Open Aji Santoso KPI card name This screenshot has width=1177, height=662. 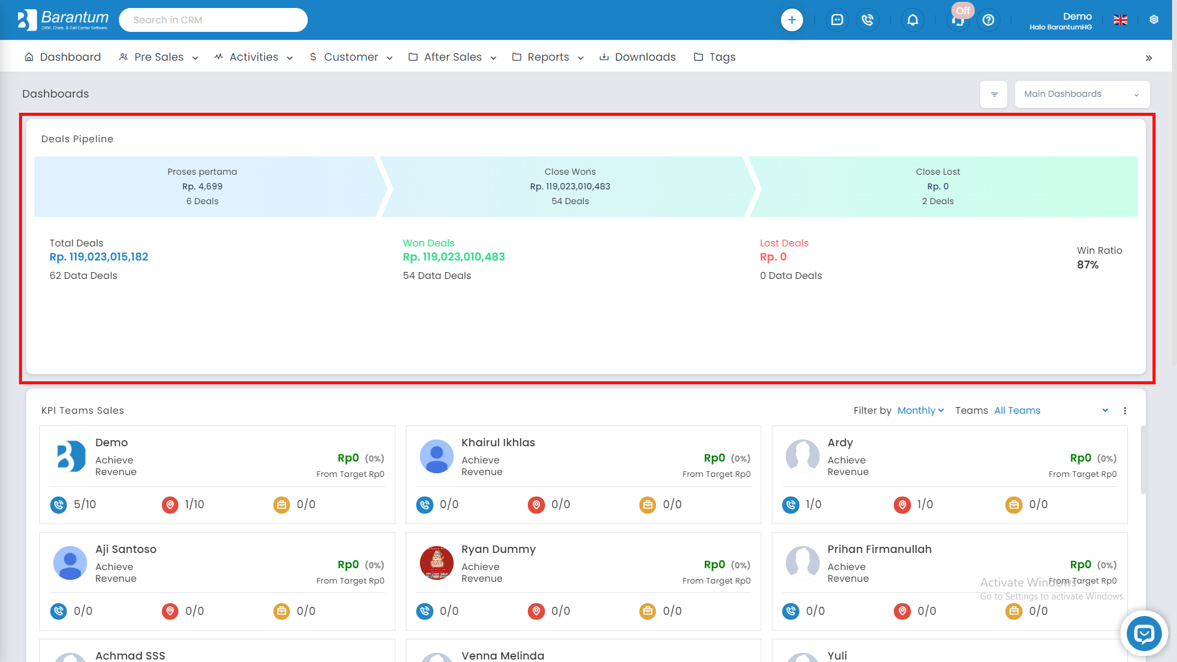[x=126, y=549]
